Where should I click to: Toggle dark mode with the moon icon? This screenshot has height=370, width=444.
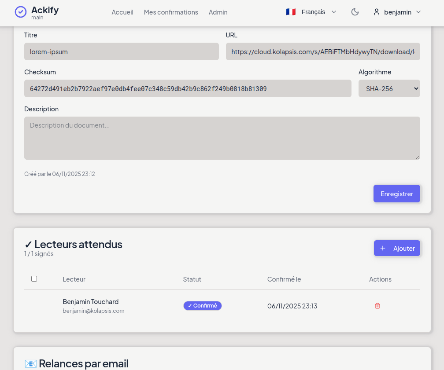coord(355,12)
